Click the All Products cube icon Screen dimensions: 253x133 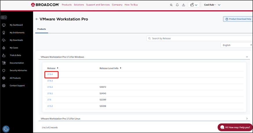pyautogui.click(x=4, y=78)
